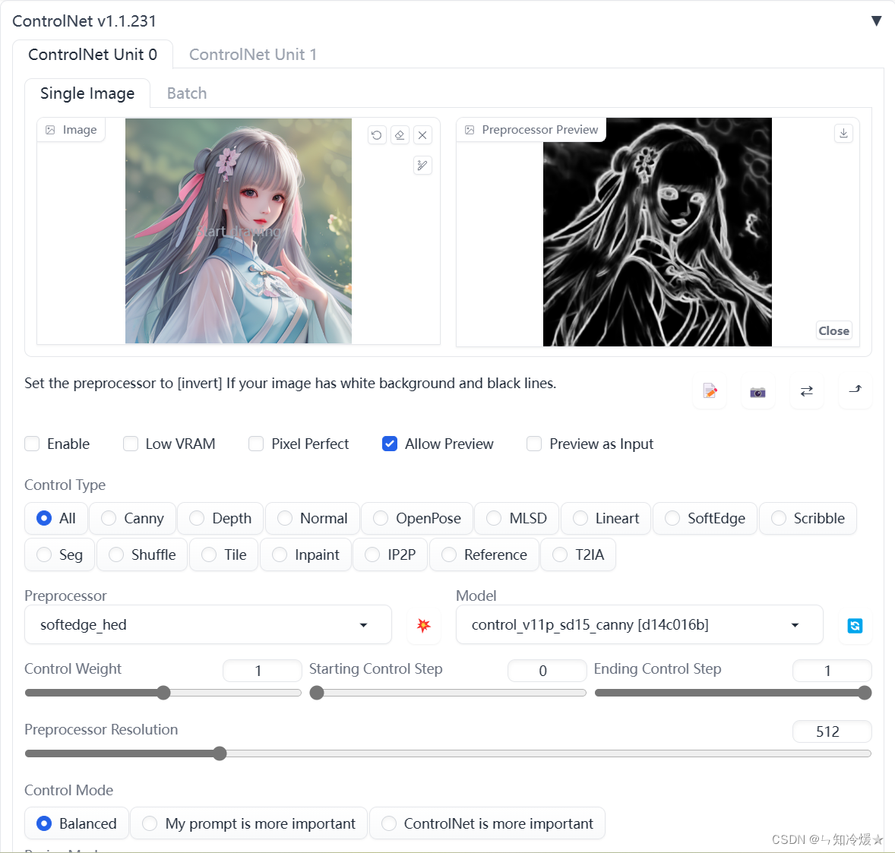Open the Batch tab
The height and width of the screenshot is (853, 895).
(x=187, y=93)
